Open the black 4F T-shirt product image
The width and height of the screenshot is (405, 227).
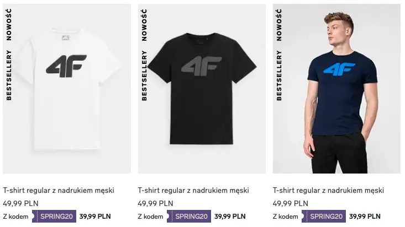tap(202, 89)
